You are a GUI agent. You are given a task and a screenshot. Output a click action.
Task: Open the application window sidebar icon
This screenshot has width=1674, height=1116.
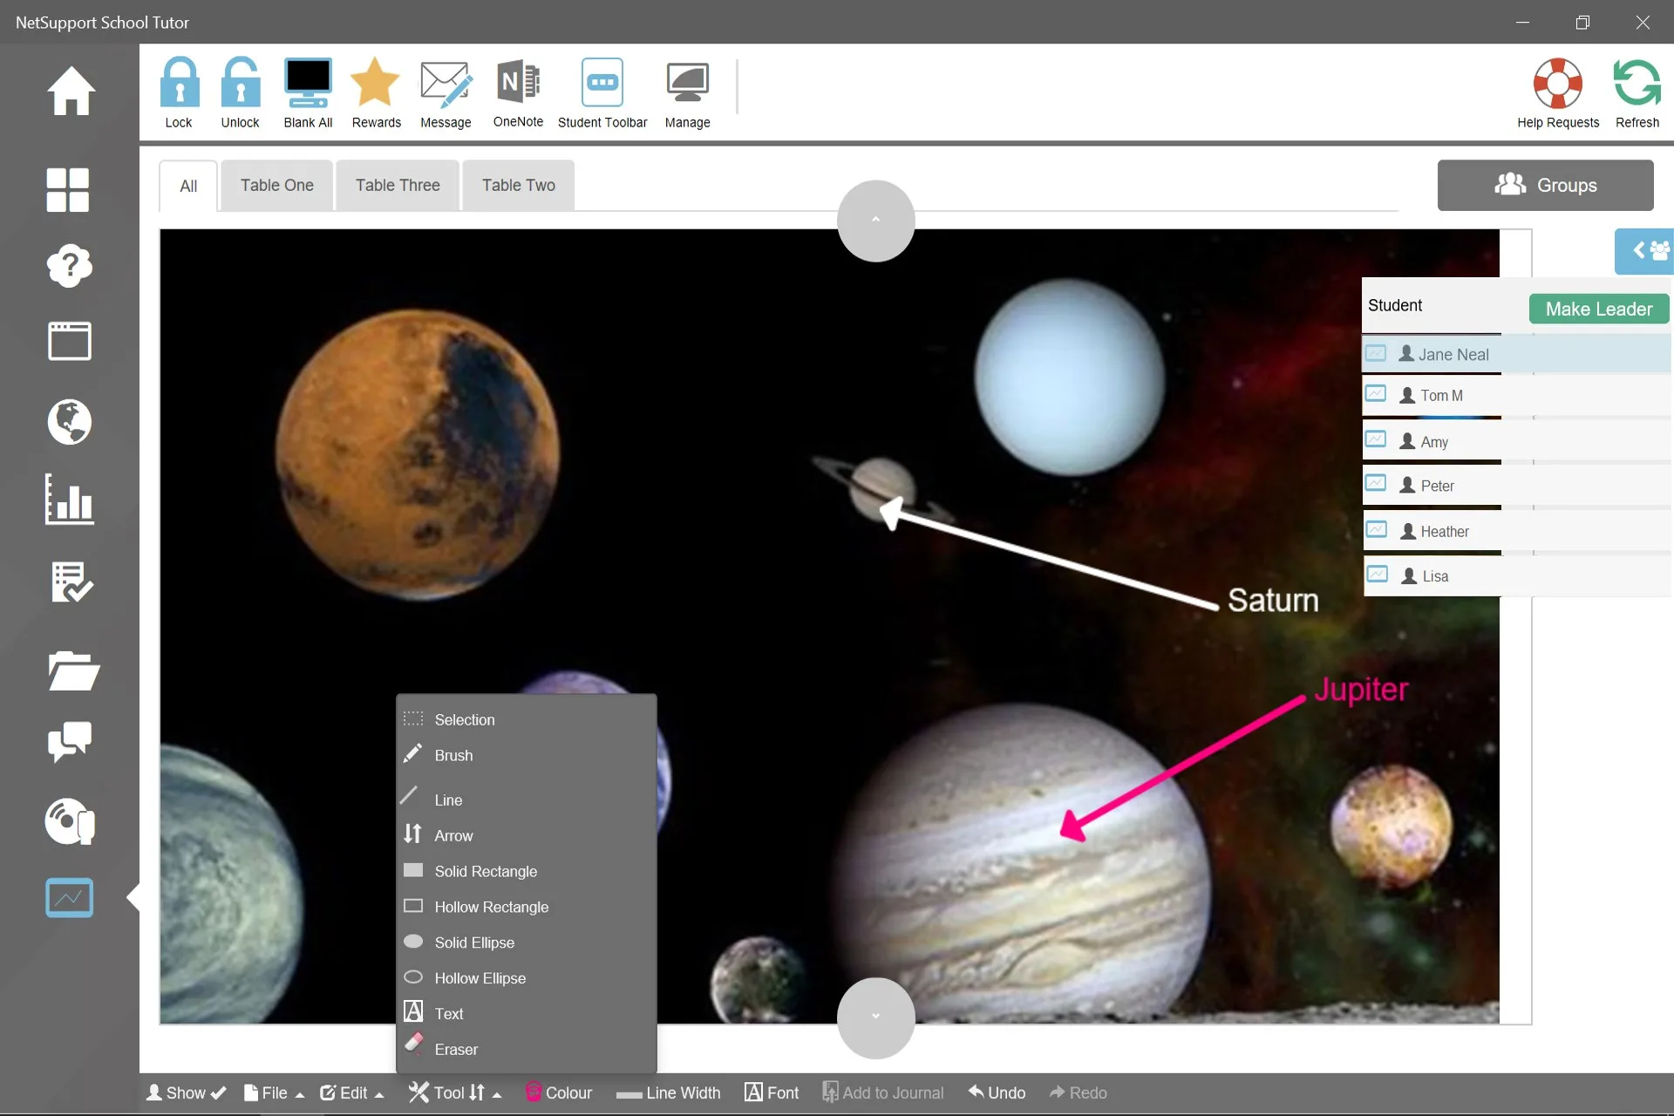pyautogui.click(x=69, y=341)
